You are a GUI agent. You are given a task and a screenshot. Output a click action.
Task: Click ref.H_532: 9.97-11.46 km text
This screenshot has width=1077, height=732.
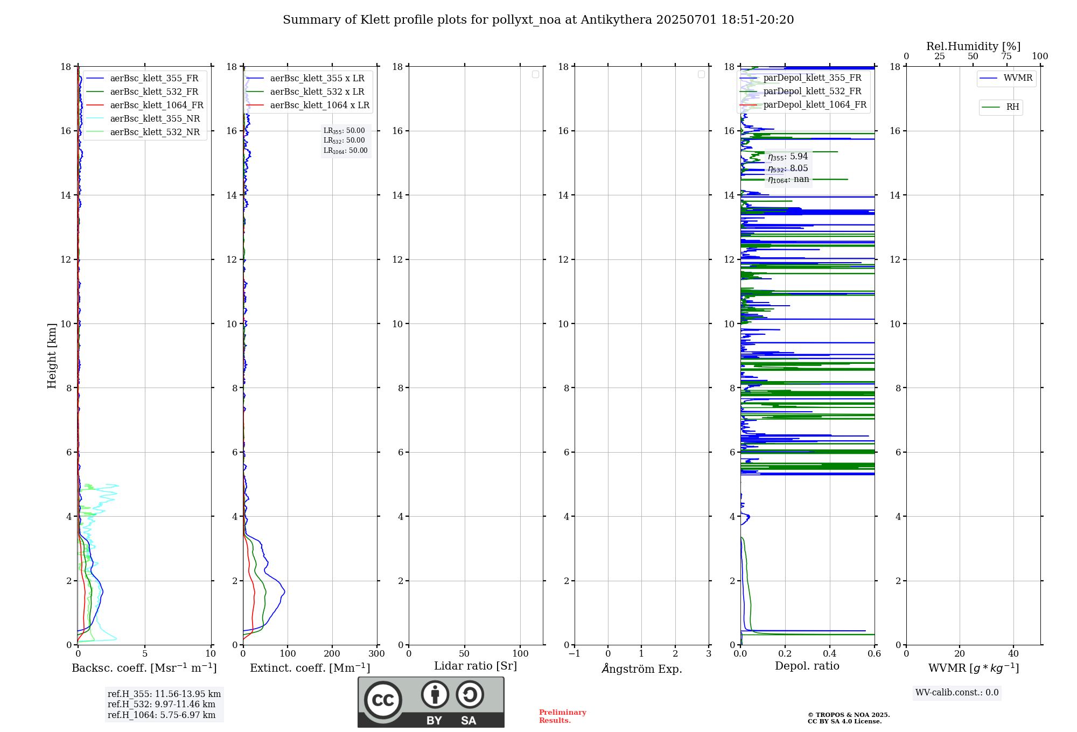pos(162,705)
